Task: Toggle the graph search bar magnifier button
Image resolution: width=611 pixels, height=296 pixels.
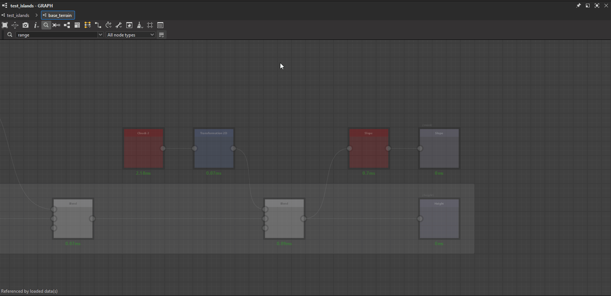Action: click(x=46, y=25)
